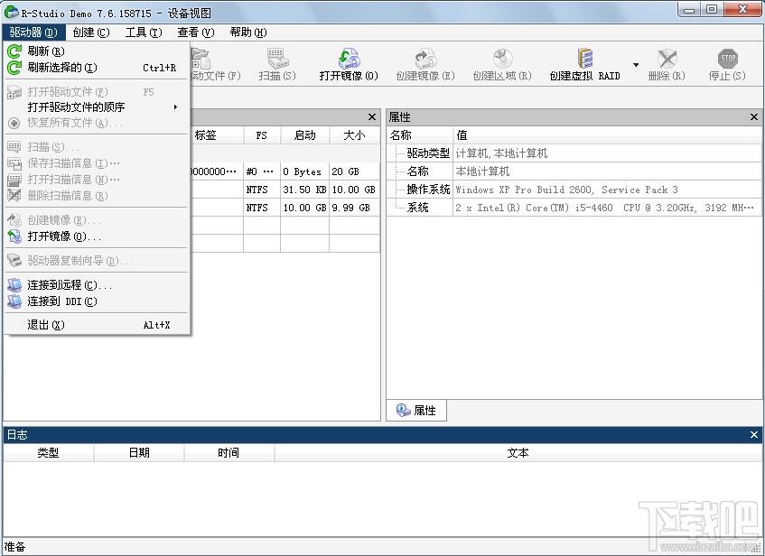Expand the 打开驱动文件的顺序 submenu arrow
Screen dimensions: 765x556
pyautogui.click(x=175, y=107)
